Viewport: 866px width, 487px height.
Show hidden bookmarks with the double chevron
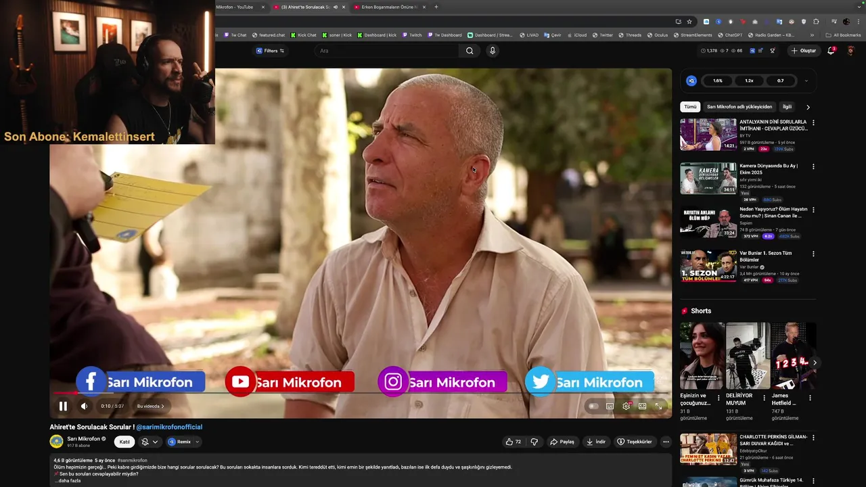813,35
